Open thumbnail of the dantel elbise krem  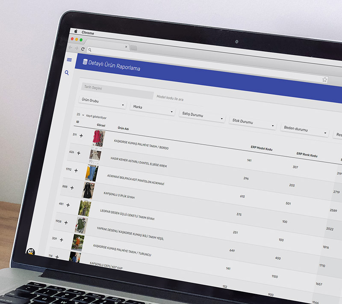coord(95,156)
